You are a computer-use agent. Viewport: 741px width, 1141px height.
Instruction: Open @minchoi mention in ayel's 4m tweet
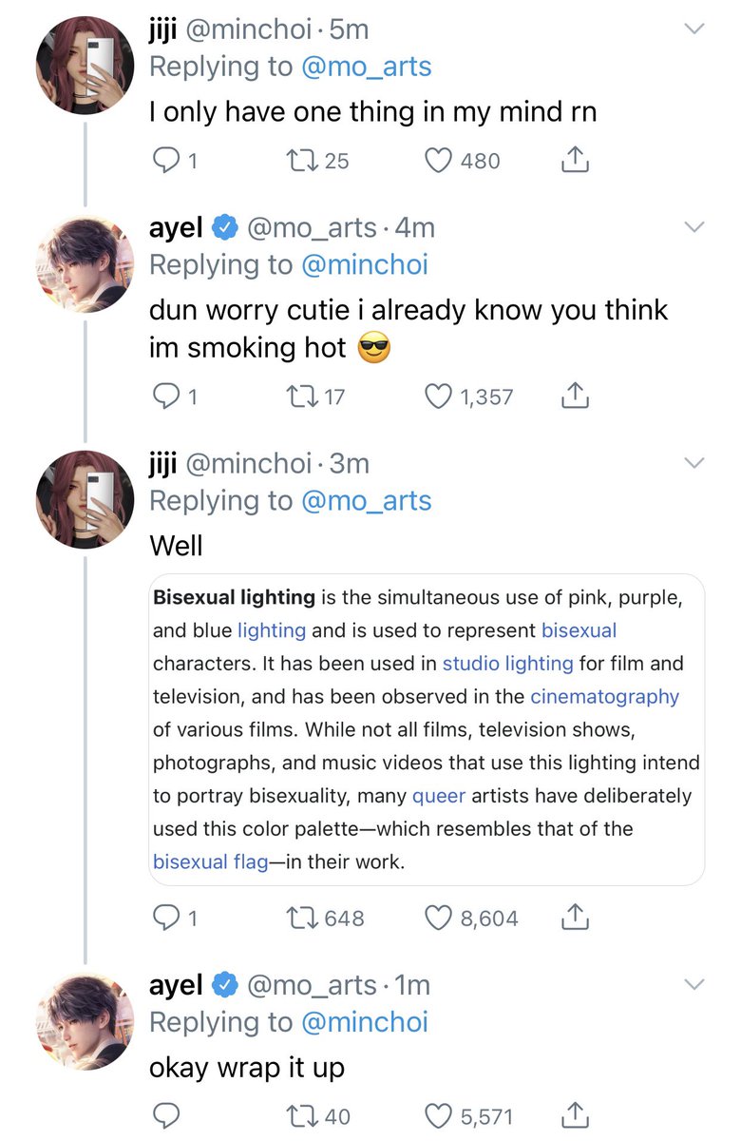(365, 264)
